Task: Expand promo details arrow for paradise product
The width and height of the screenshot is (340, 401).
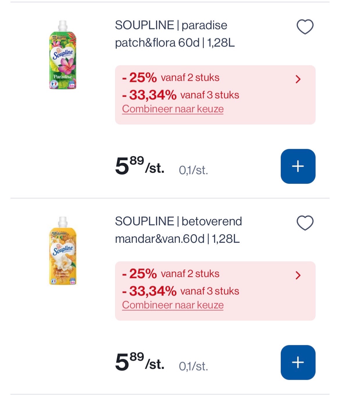Action: 298,79
